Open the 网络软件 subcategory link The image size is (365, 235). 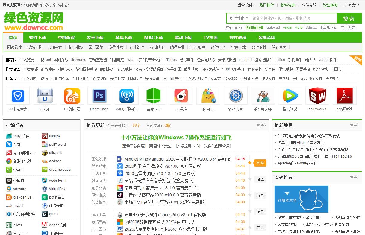[x=14, y=47]
